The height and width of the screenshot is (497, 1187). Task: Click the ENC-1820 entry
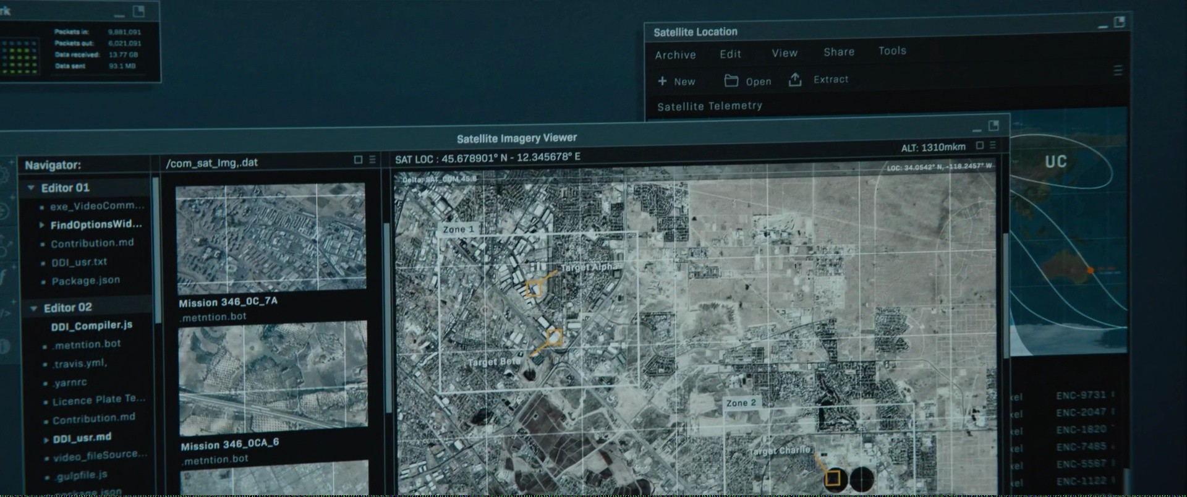[1081, 430]
